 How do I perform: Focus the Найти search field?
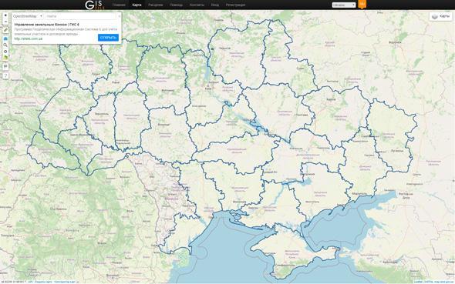81,16
